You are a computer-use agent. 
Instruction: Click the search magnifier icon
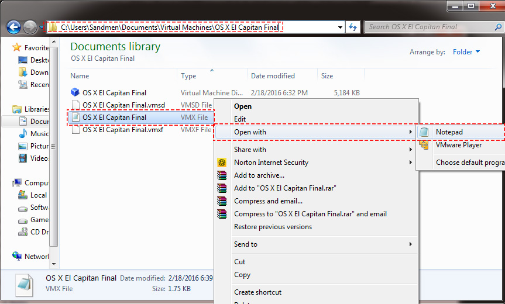(x=498, y=27)
